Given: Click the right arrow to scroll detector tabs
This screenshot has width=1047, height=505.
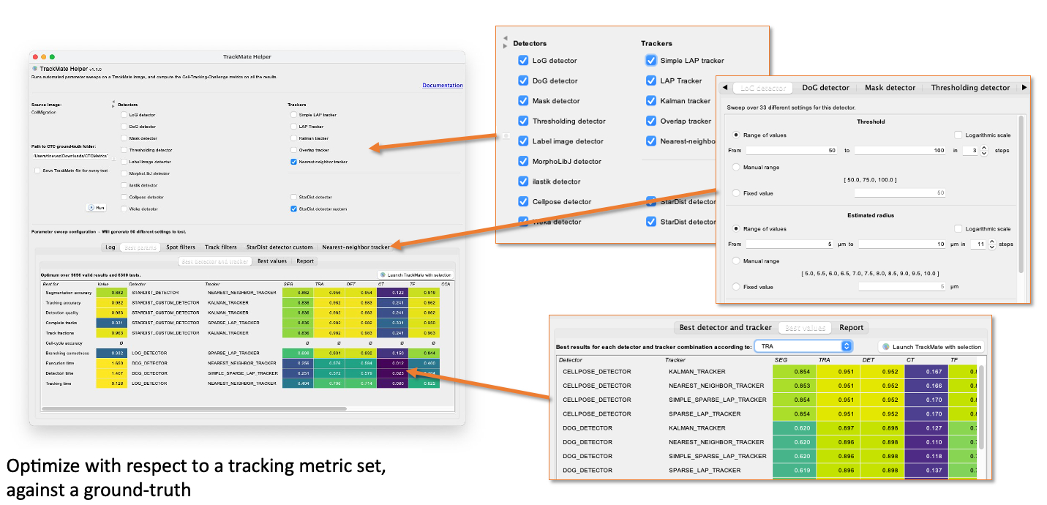Looking at the screenshot, I should pos(1024,88).
